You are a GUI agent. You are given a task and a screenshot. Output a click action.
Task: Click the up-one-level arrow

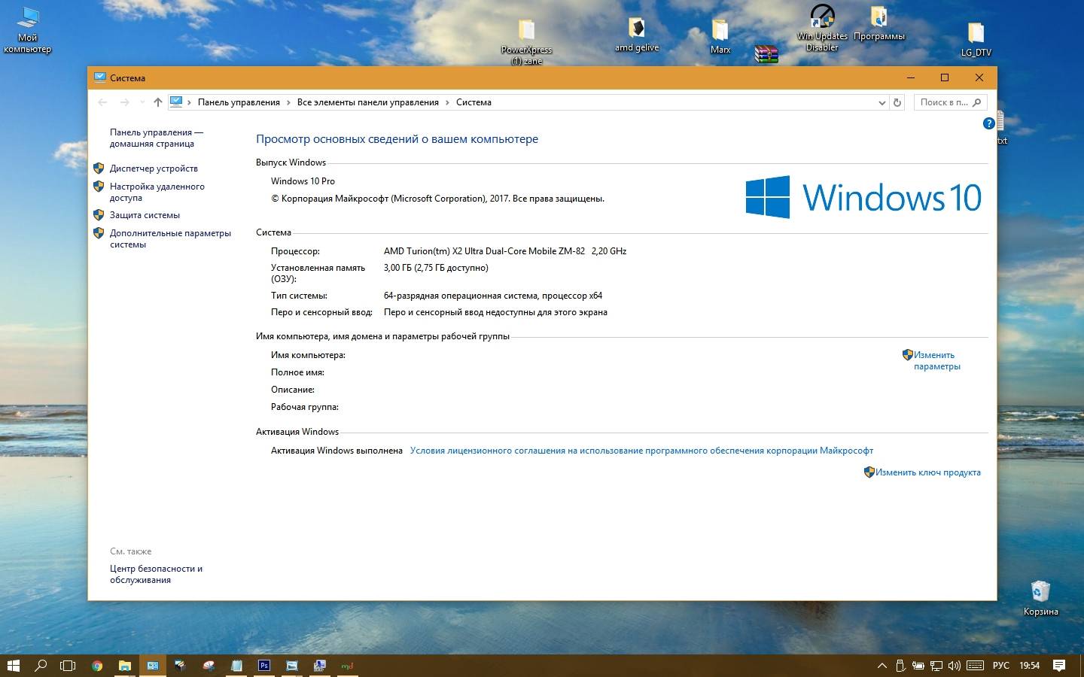click(x=157, y=102)
